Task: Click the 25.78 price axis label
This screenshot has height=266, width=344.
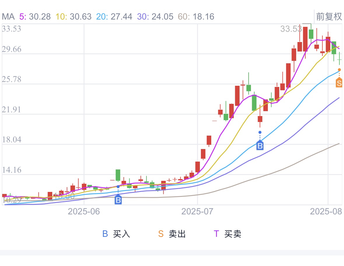Action: [x=11, y=79]
